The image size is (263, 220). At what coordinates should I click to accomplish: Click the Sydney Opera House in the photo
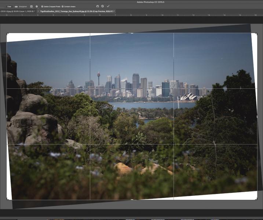point(189,97)
